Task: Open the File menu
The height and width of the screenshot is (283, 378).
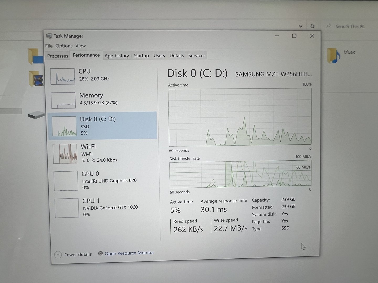Action: [x=49, y=46]
